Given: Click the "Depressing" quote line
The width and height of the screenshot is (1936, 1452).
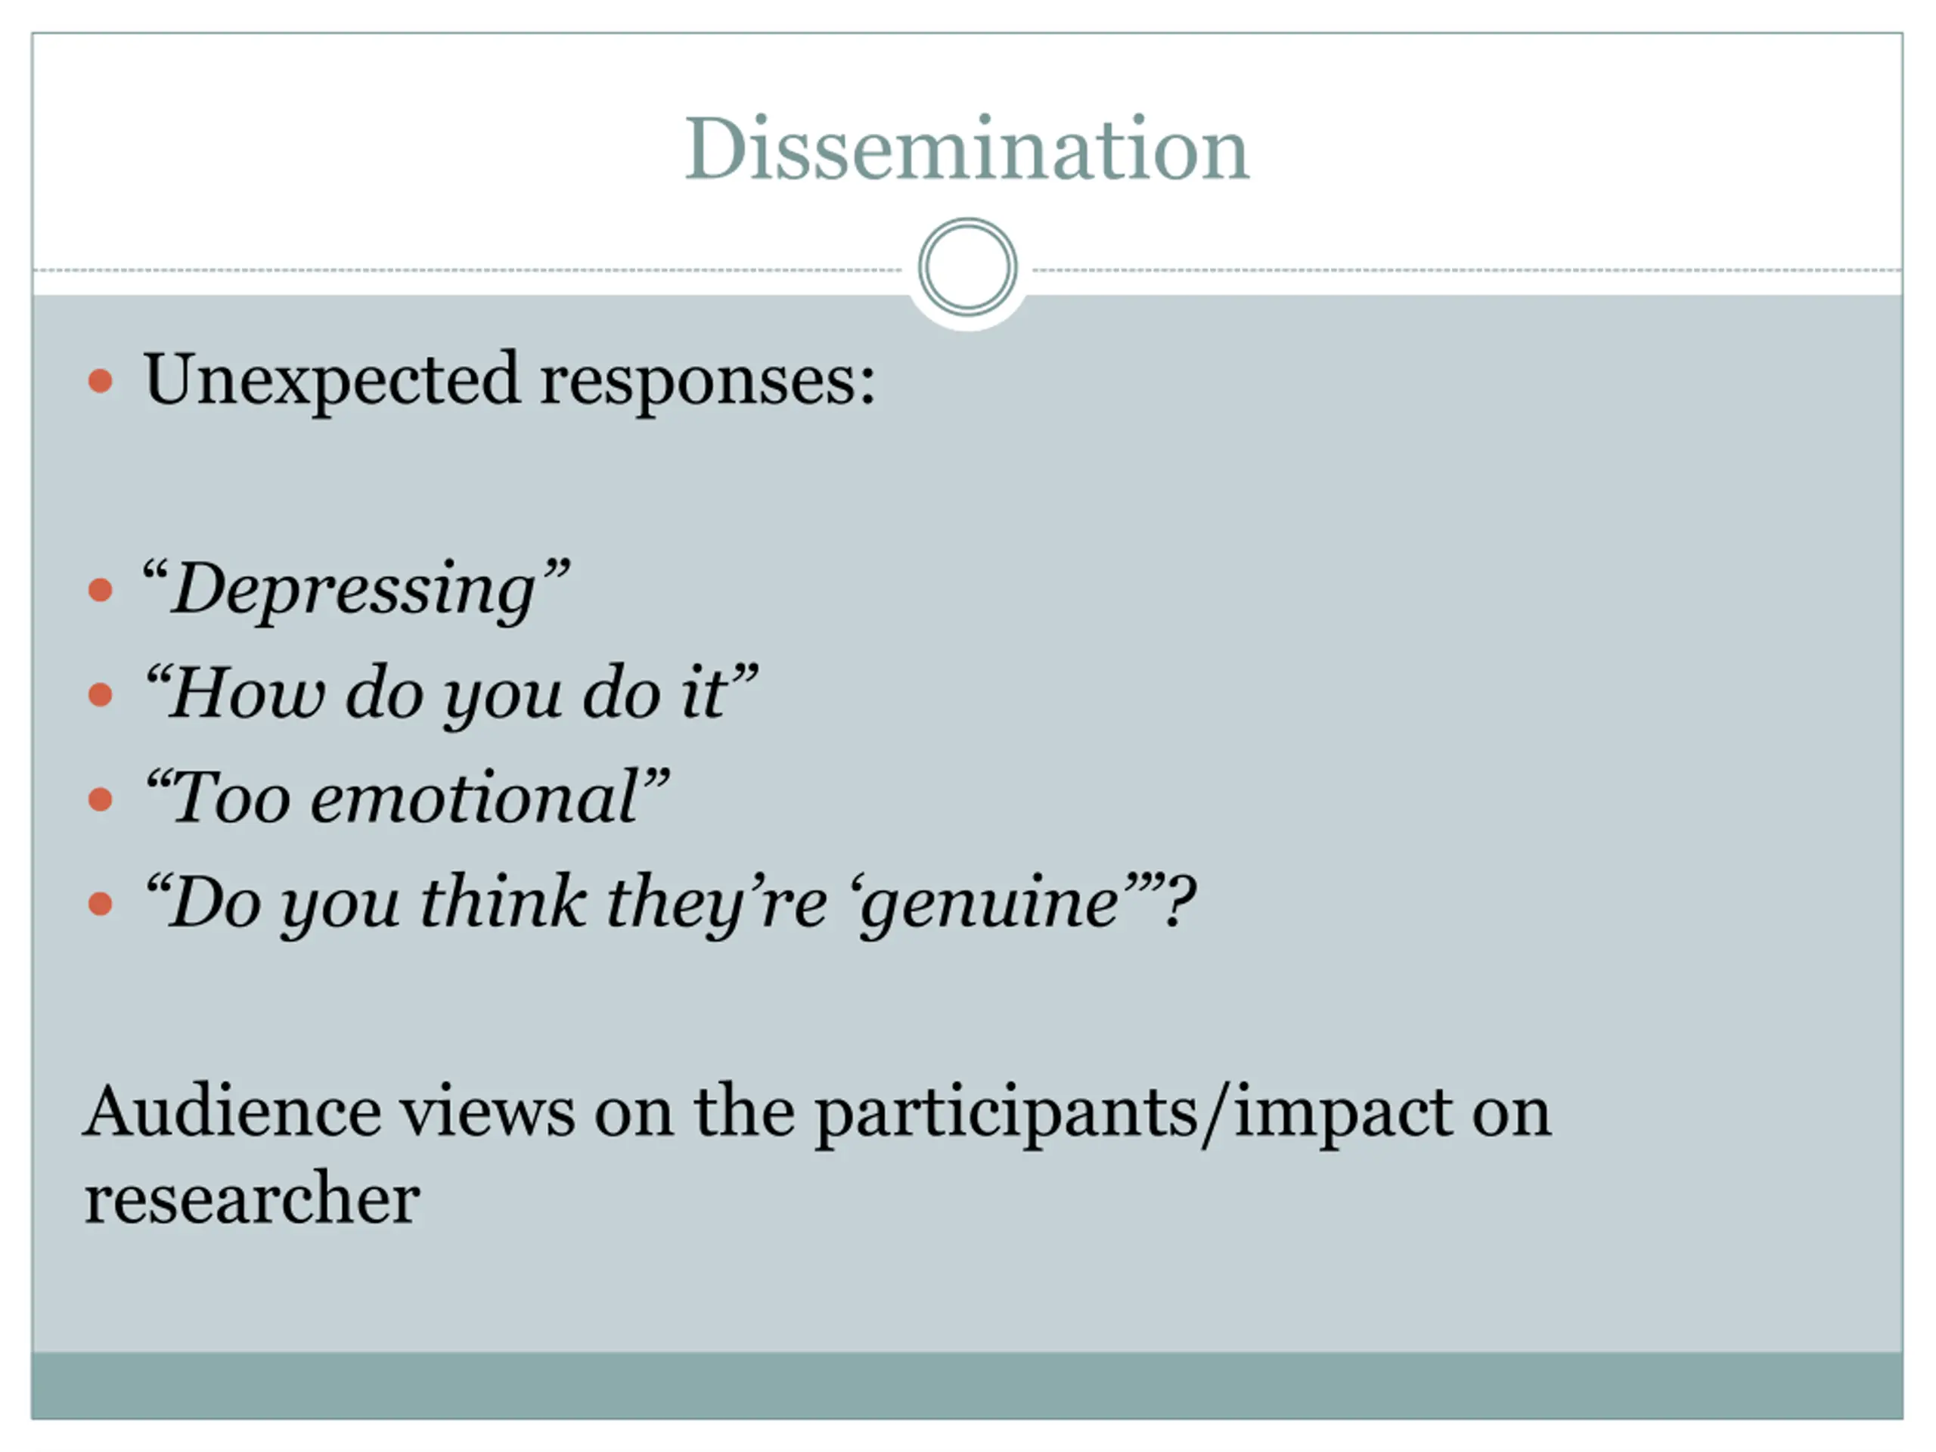Looking at the screenshot, I should click(x=356, y=589).
